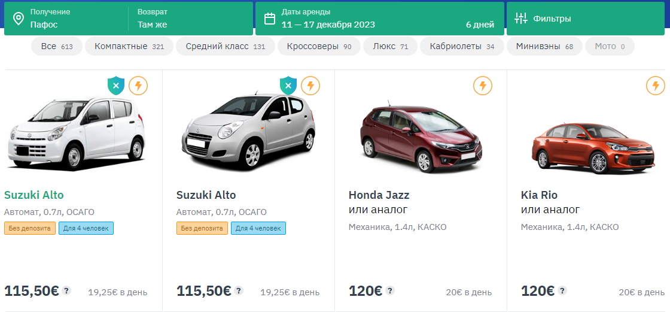The width and height of the screenshot is (670, 312).
Task: Click the red Honda Jazz car image
Action: [421, 137]
